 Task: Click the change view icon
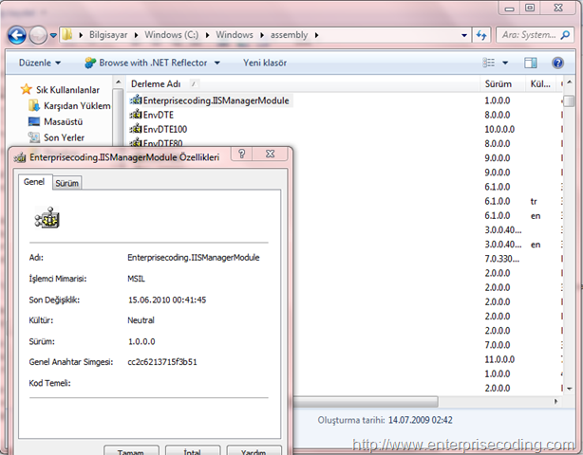click(x=489, y=63)
